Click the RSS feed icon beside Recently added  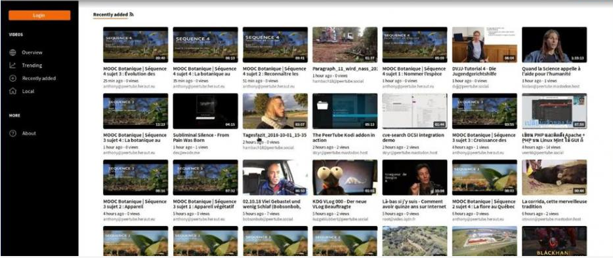132,14
